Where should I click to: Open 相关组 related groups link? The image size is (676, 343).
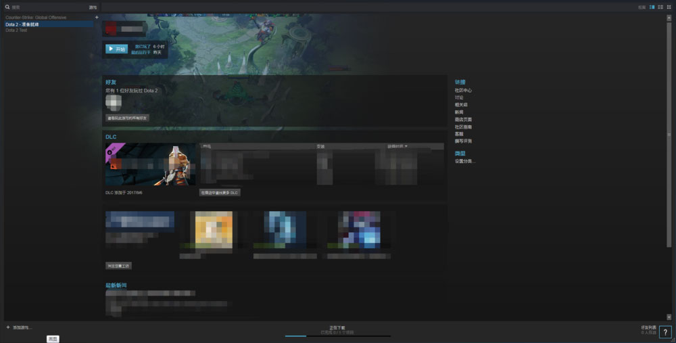tap(461, 105)
